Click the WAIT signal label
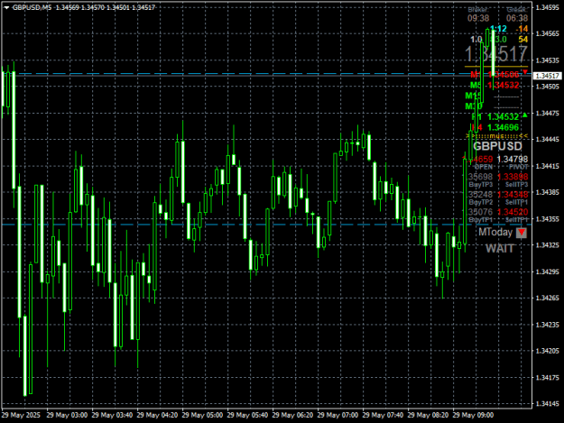564x423 pixels. click(500, 248)
